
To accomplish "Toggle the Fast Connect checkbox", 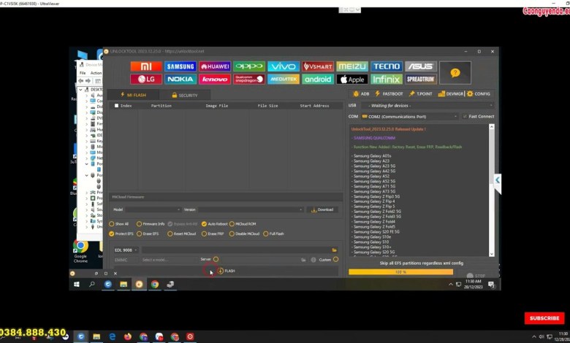I will pyautogui.click(x=465, y=117).
